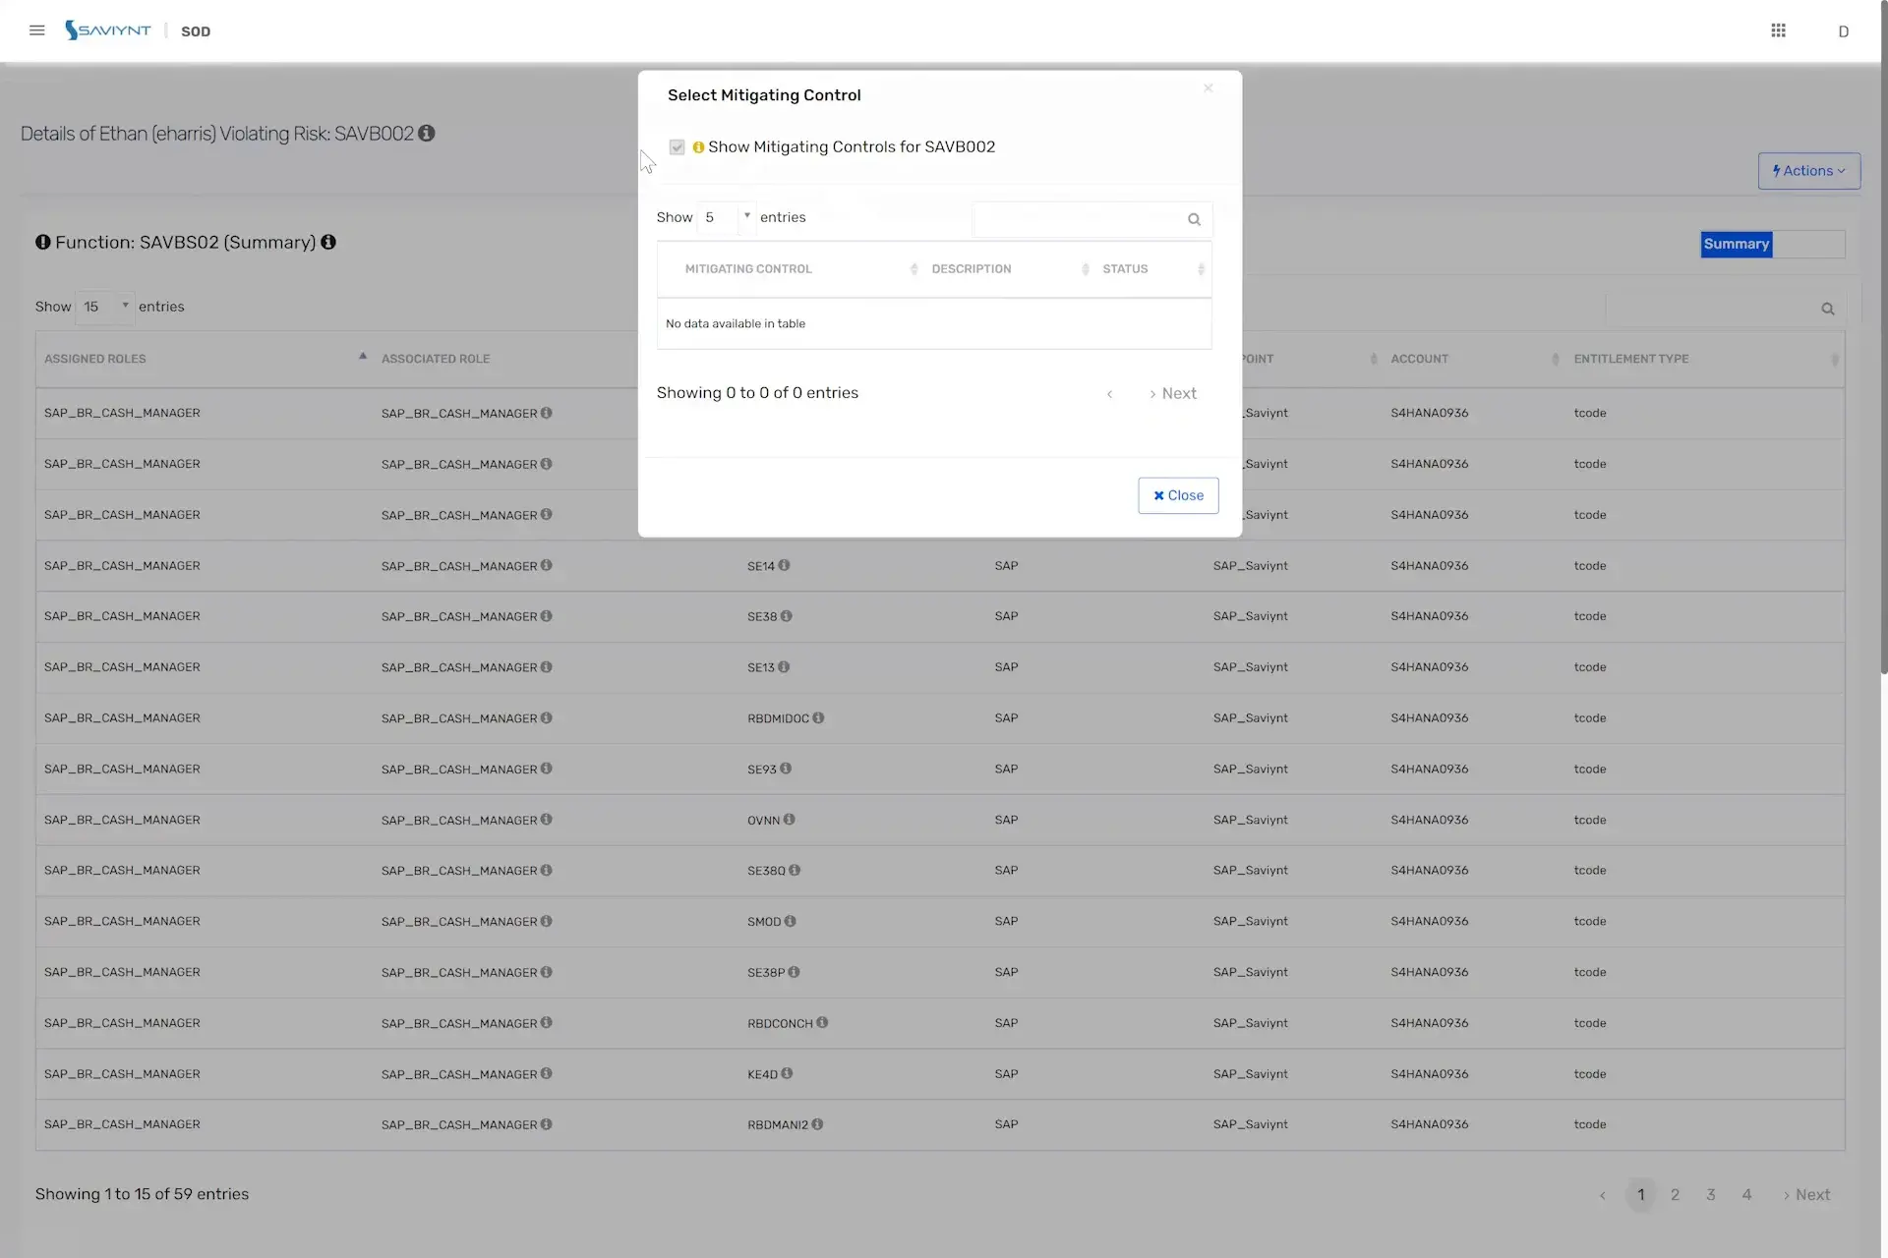
Task: Check the warning icon next to SAVB002 label
Action: click(x=698, y=147)
